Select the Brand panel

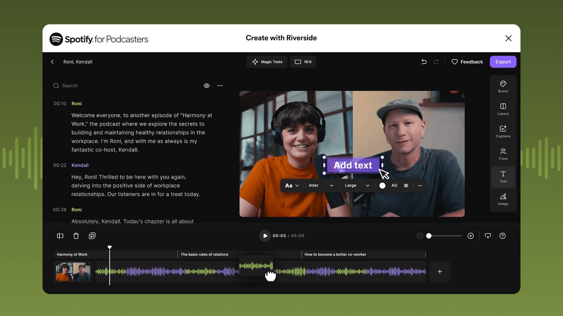503,86
